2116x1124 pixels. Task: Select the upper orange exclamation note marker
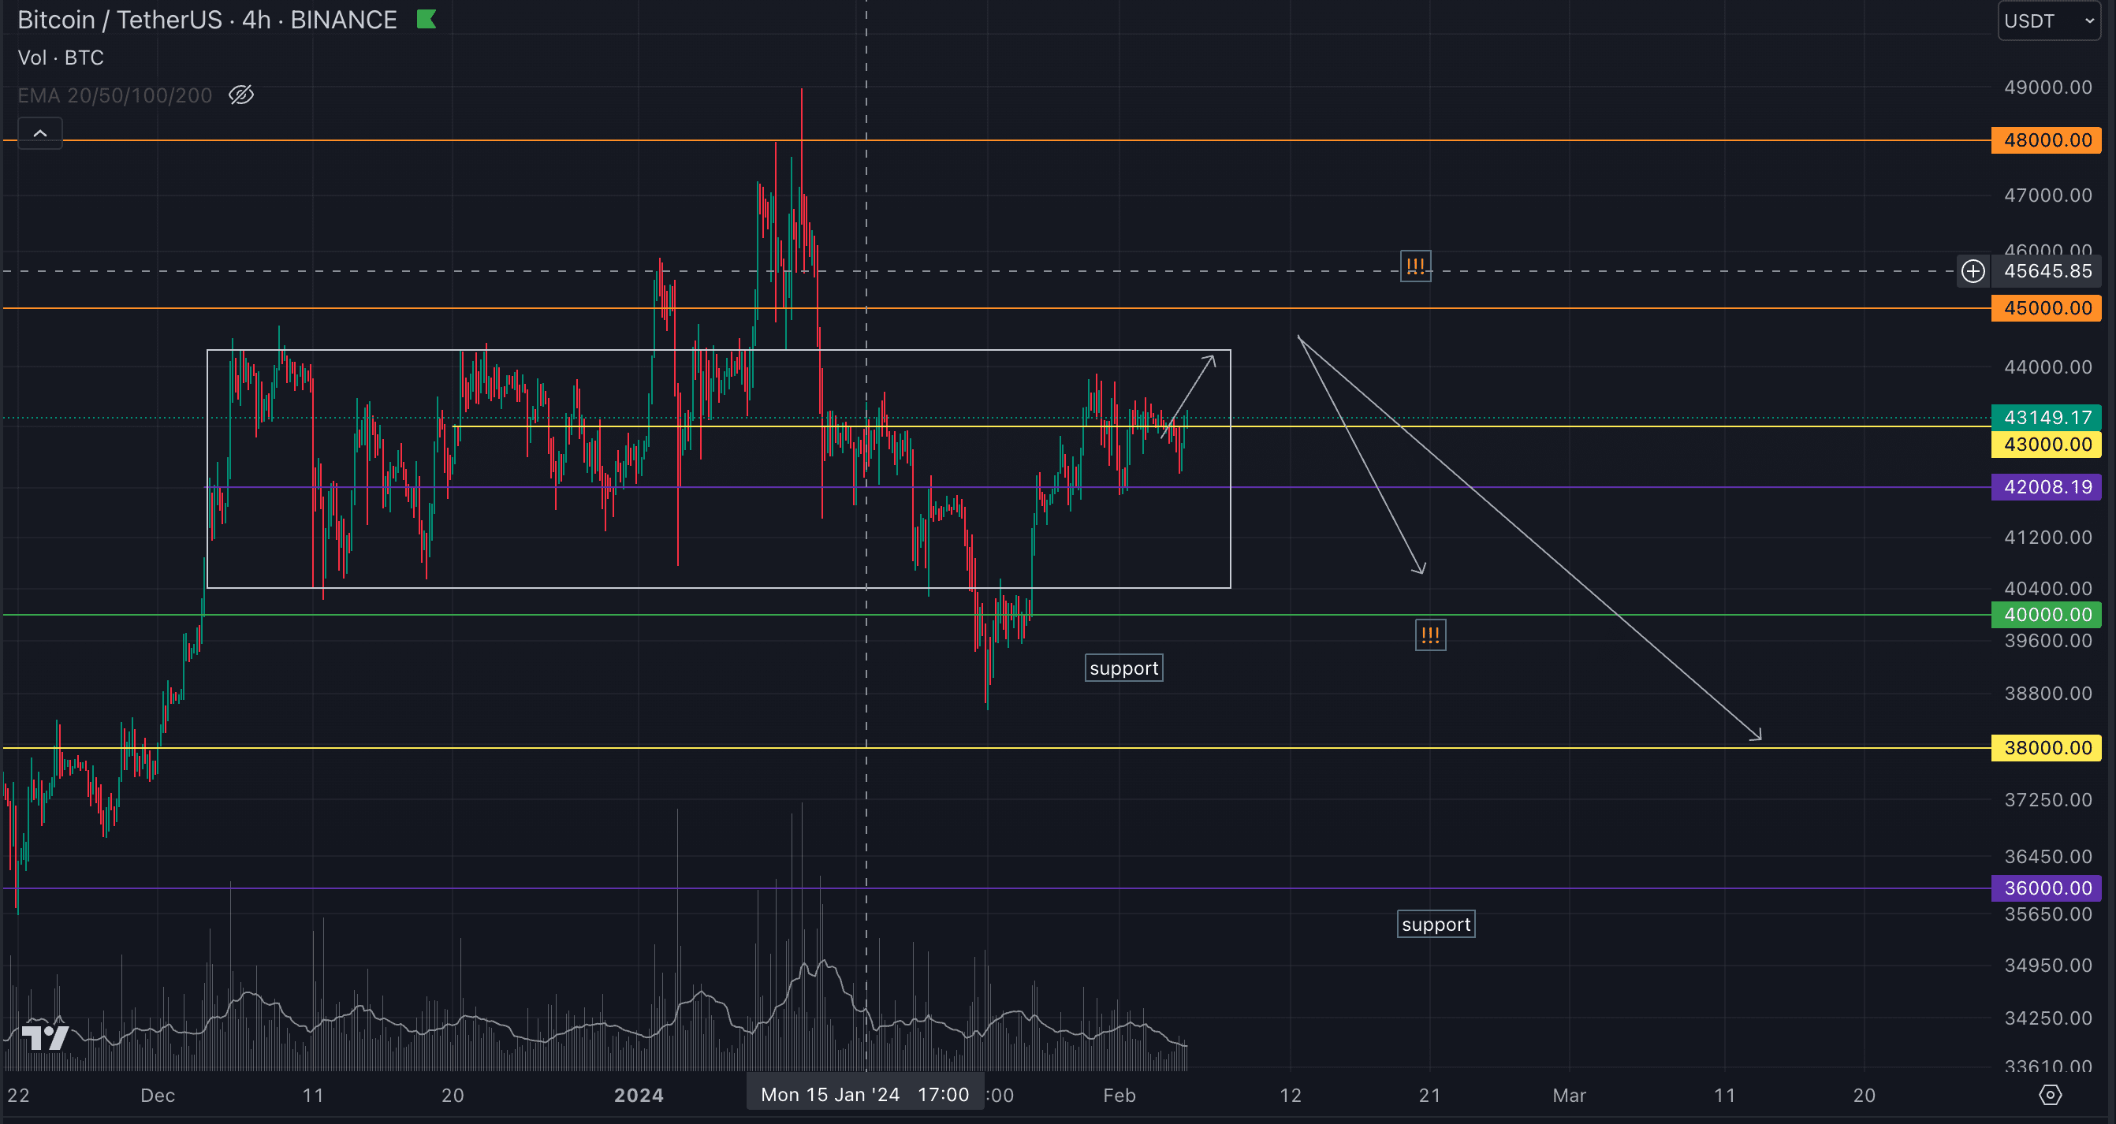pyautogui.click(x=1415, y=266)
